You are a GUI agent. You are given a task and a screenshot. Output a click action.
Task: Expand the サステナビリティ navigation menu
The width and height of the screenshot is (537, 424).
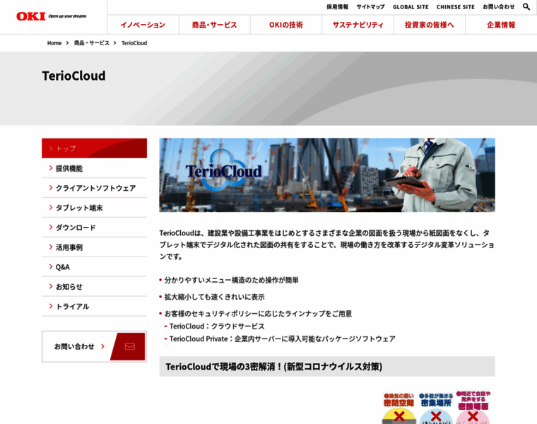[x=358, y=25]
